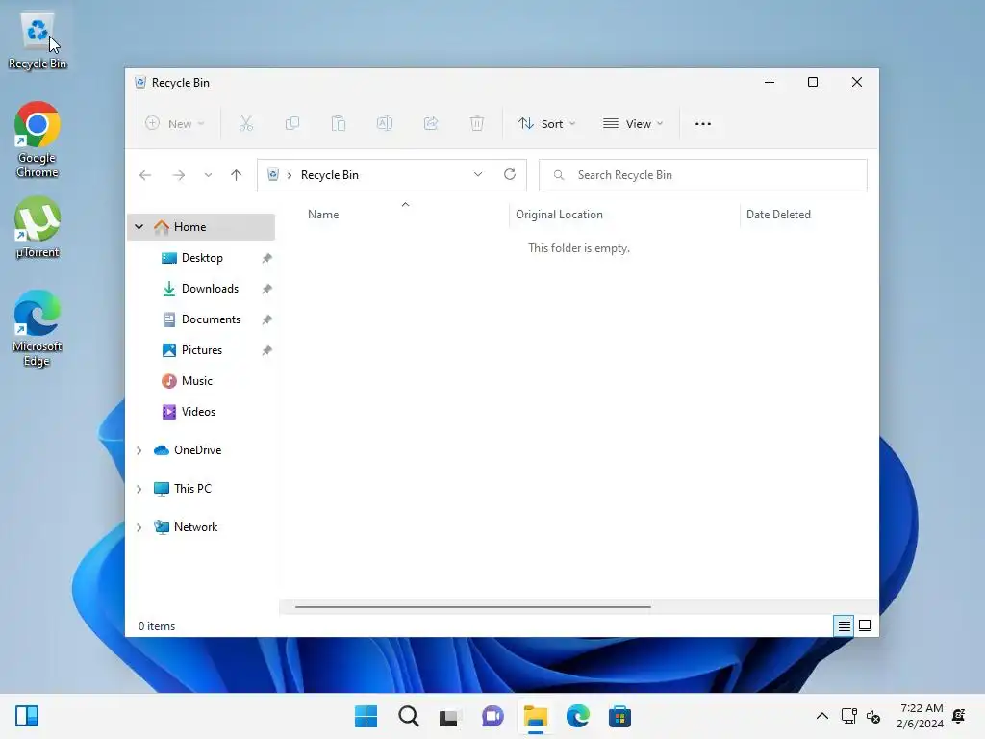Click the Share icon in toolbar
This screenshot has height=739, width=985.
pos(431,124)
